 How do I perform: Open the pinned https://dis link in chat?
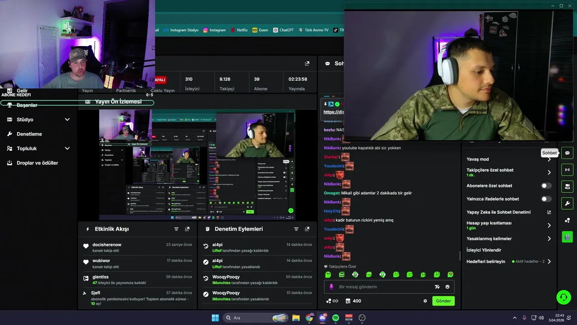pyautogui.click(x=334, y=112)
